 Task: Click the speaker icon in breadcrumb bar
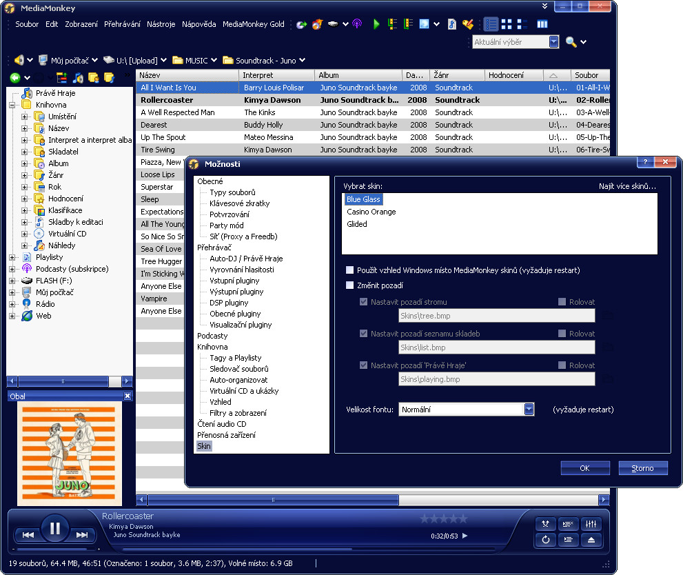coord(19,60)
